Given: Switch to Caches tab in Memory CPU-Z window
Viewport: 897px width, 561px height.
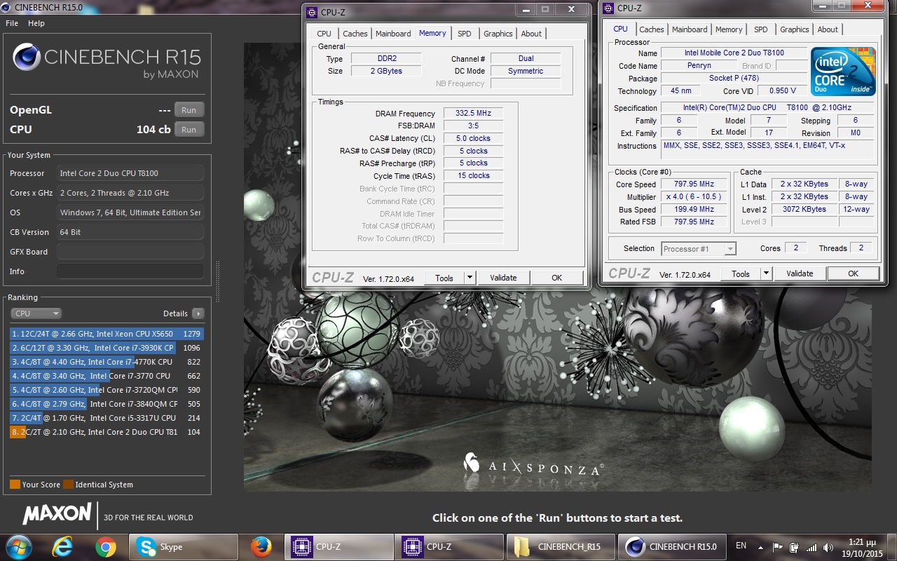Looking at the screenshot, I should click(x=355, y=34).
